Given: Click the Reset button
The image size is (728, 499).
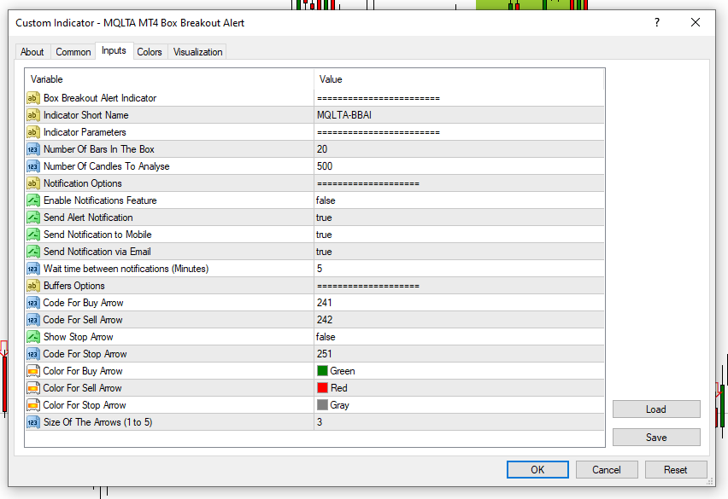Looking at the screenshot, I should (676, 470).
